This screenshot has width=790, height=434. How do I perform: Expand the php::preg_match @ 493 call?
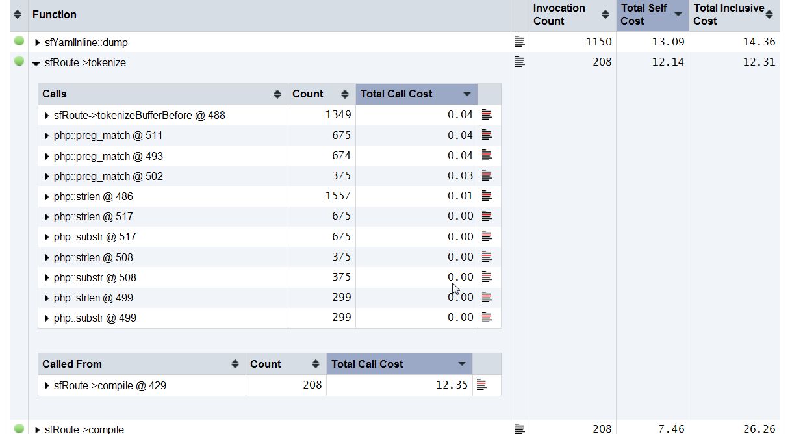47,157
